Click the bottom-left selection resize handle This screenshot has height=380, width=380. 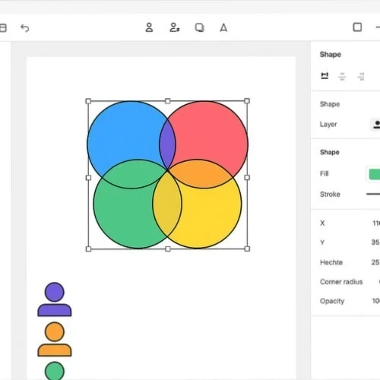88,249
